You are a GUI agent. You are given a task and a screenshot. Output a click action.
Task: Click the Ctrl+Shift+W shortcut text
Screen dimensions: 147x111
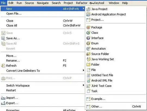coord(72,25)
